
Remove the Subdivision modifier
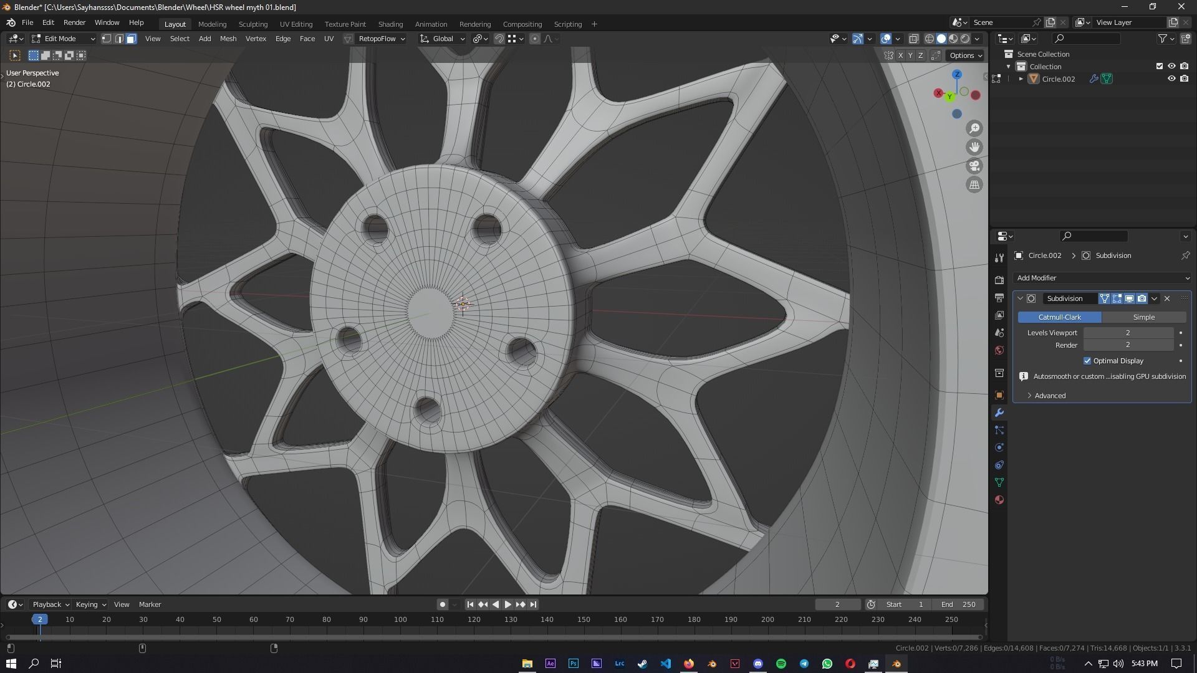click(x=1167, y=298)
